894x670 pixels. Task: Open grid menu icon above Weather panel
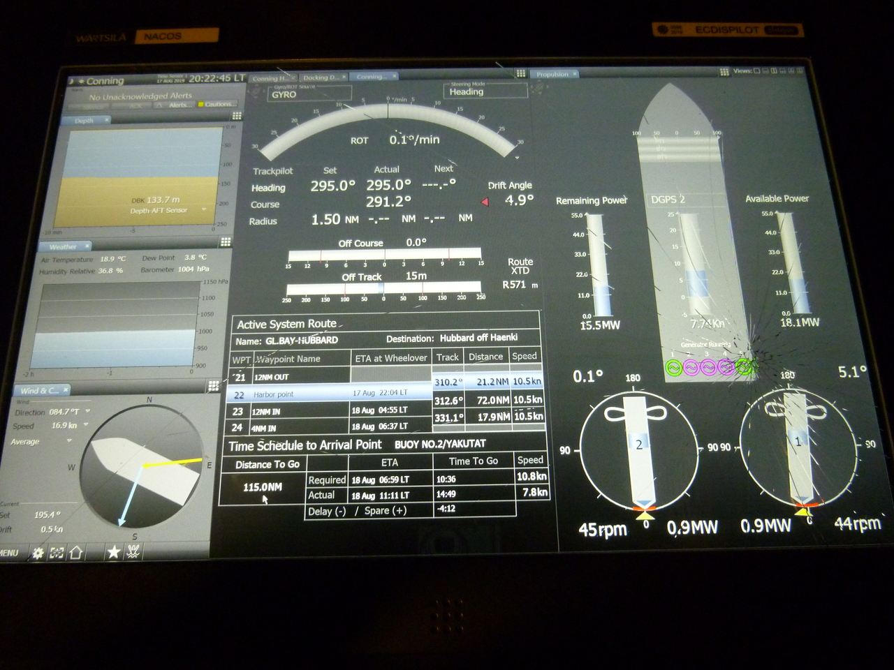226,242
